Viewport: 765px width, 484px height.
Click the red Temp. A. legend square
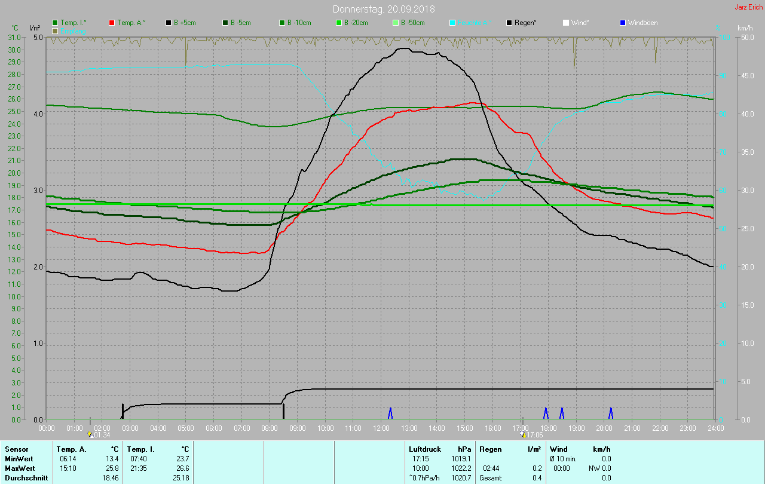pyautogui.click(x=112, y=23)
